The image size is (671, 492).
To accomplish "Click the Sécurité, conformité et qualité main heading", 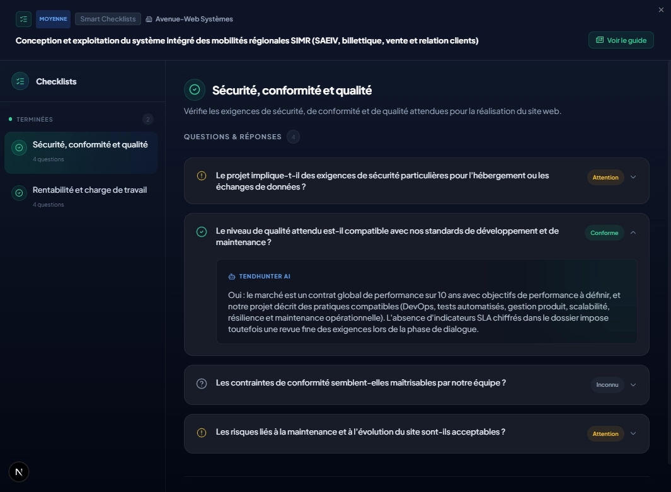I will [292, 90].
